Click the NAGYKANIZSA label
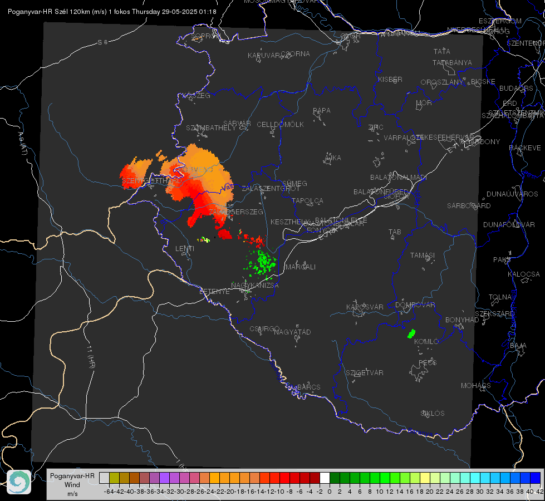This screenshot has width=545, height=501. 255,285
